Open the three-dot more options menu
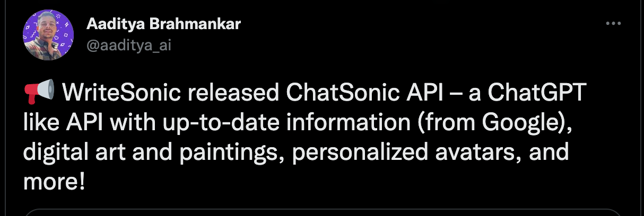Viewport: 644px width, 216px height. [x=613, y=24]
